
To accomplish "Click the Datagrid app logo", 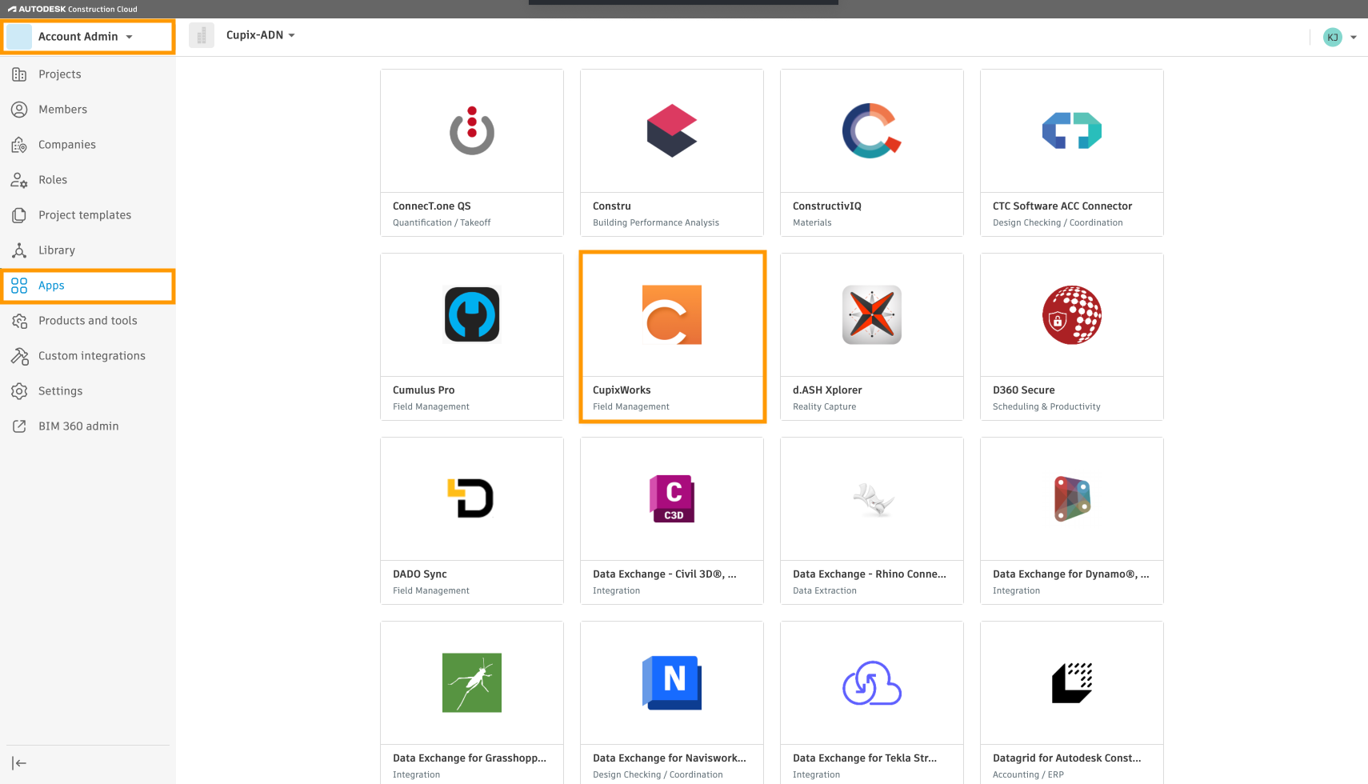I will tap(1072, 683).
